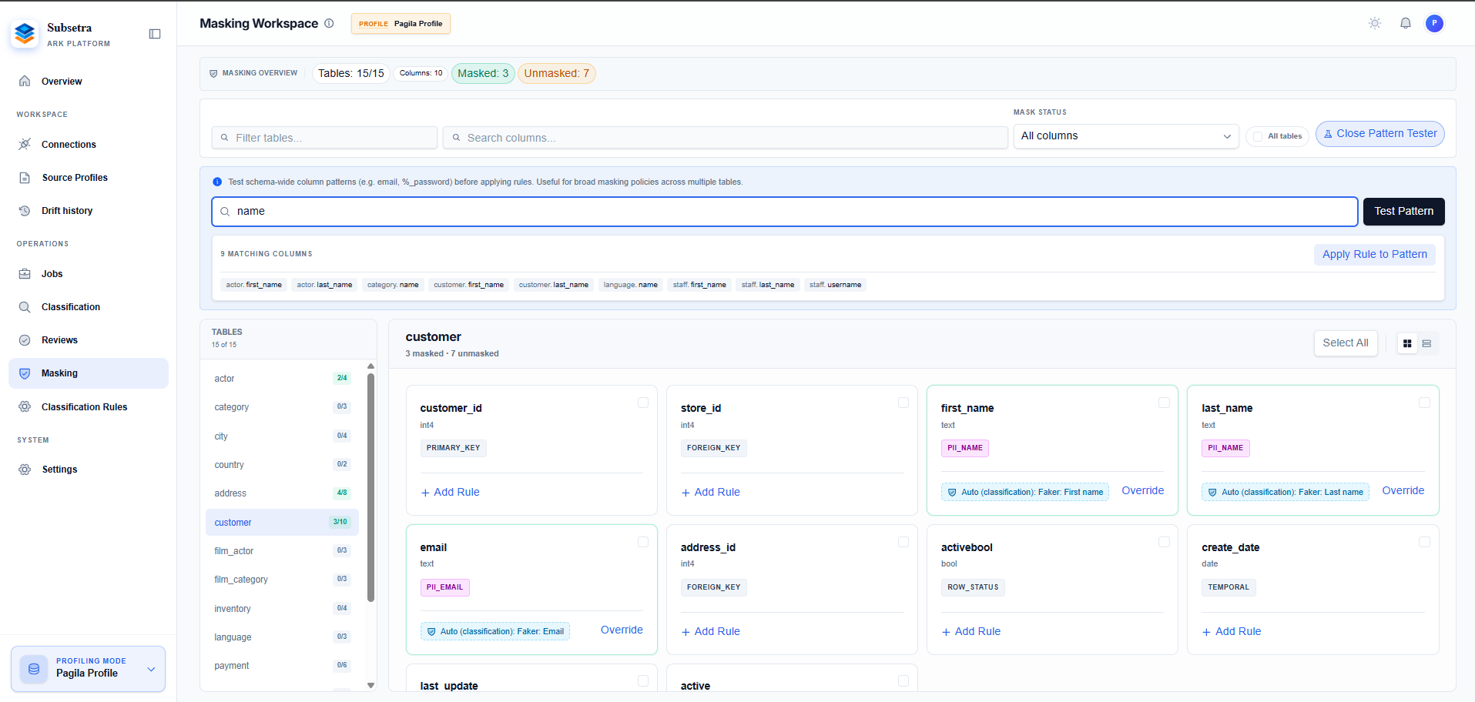Override the first_name masking rule
1475x702 pixels.
click(x=1142, y=491)
